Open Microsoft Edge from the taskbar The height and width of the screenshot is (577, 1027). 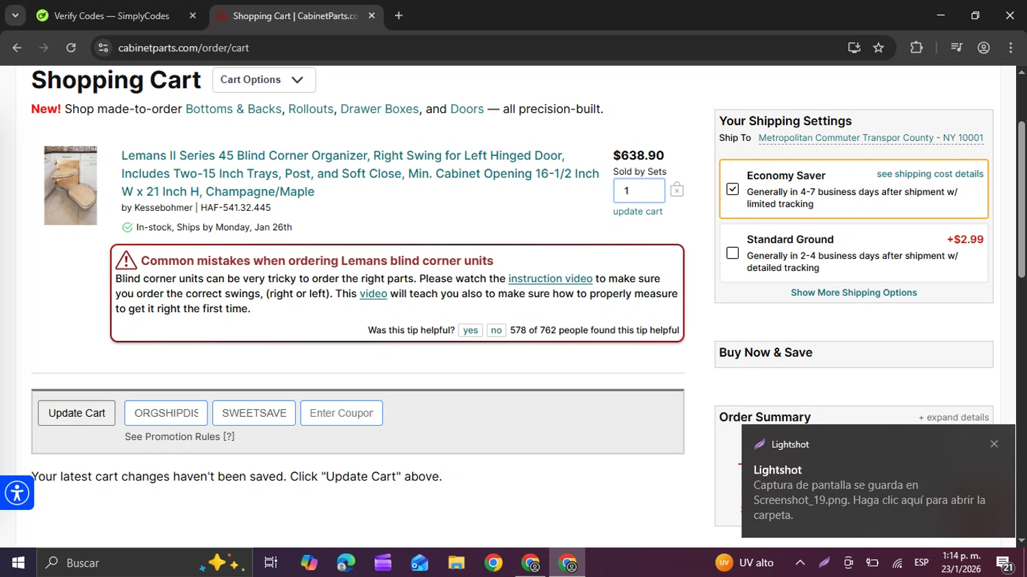(x=346, y=563)
